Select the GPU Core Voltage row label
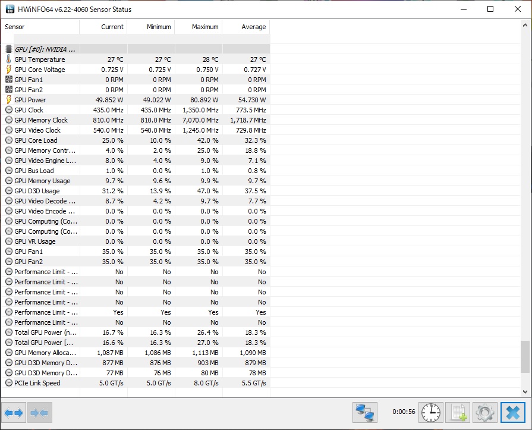Viewport: 532px width, 430px height. point(40,70)
